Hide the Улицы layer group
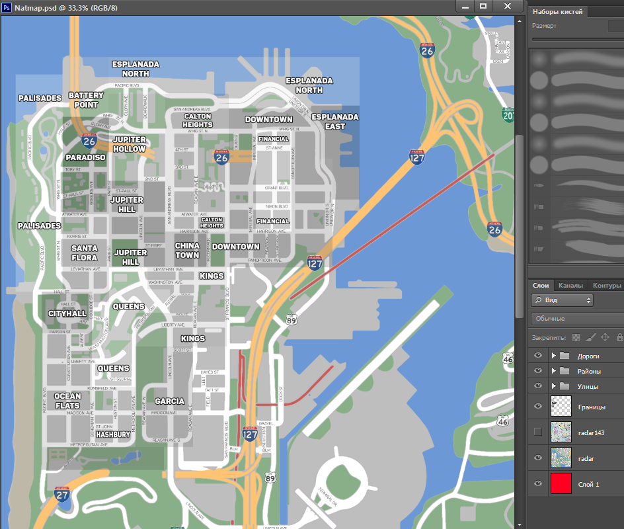624x529 pixels. click(x=538, y=386)
